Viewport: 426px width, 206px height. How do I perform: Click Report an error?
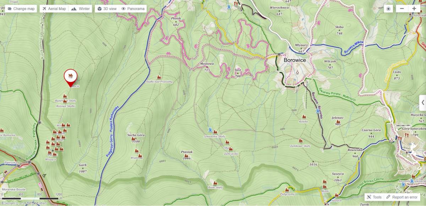click(x=402, y=197)
